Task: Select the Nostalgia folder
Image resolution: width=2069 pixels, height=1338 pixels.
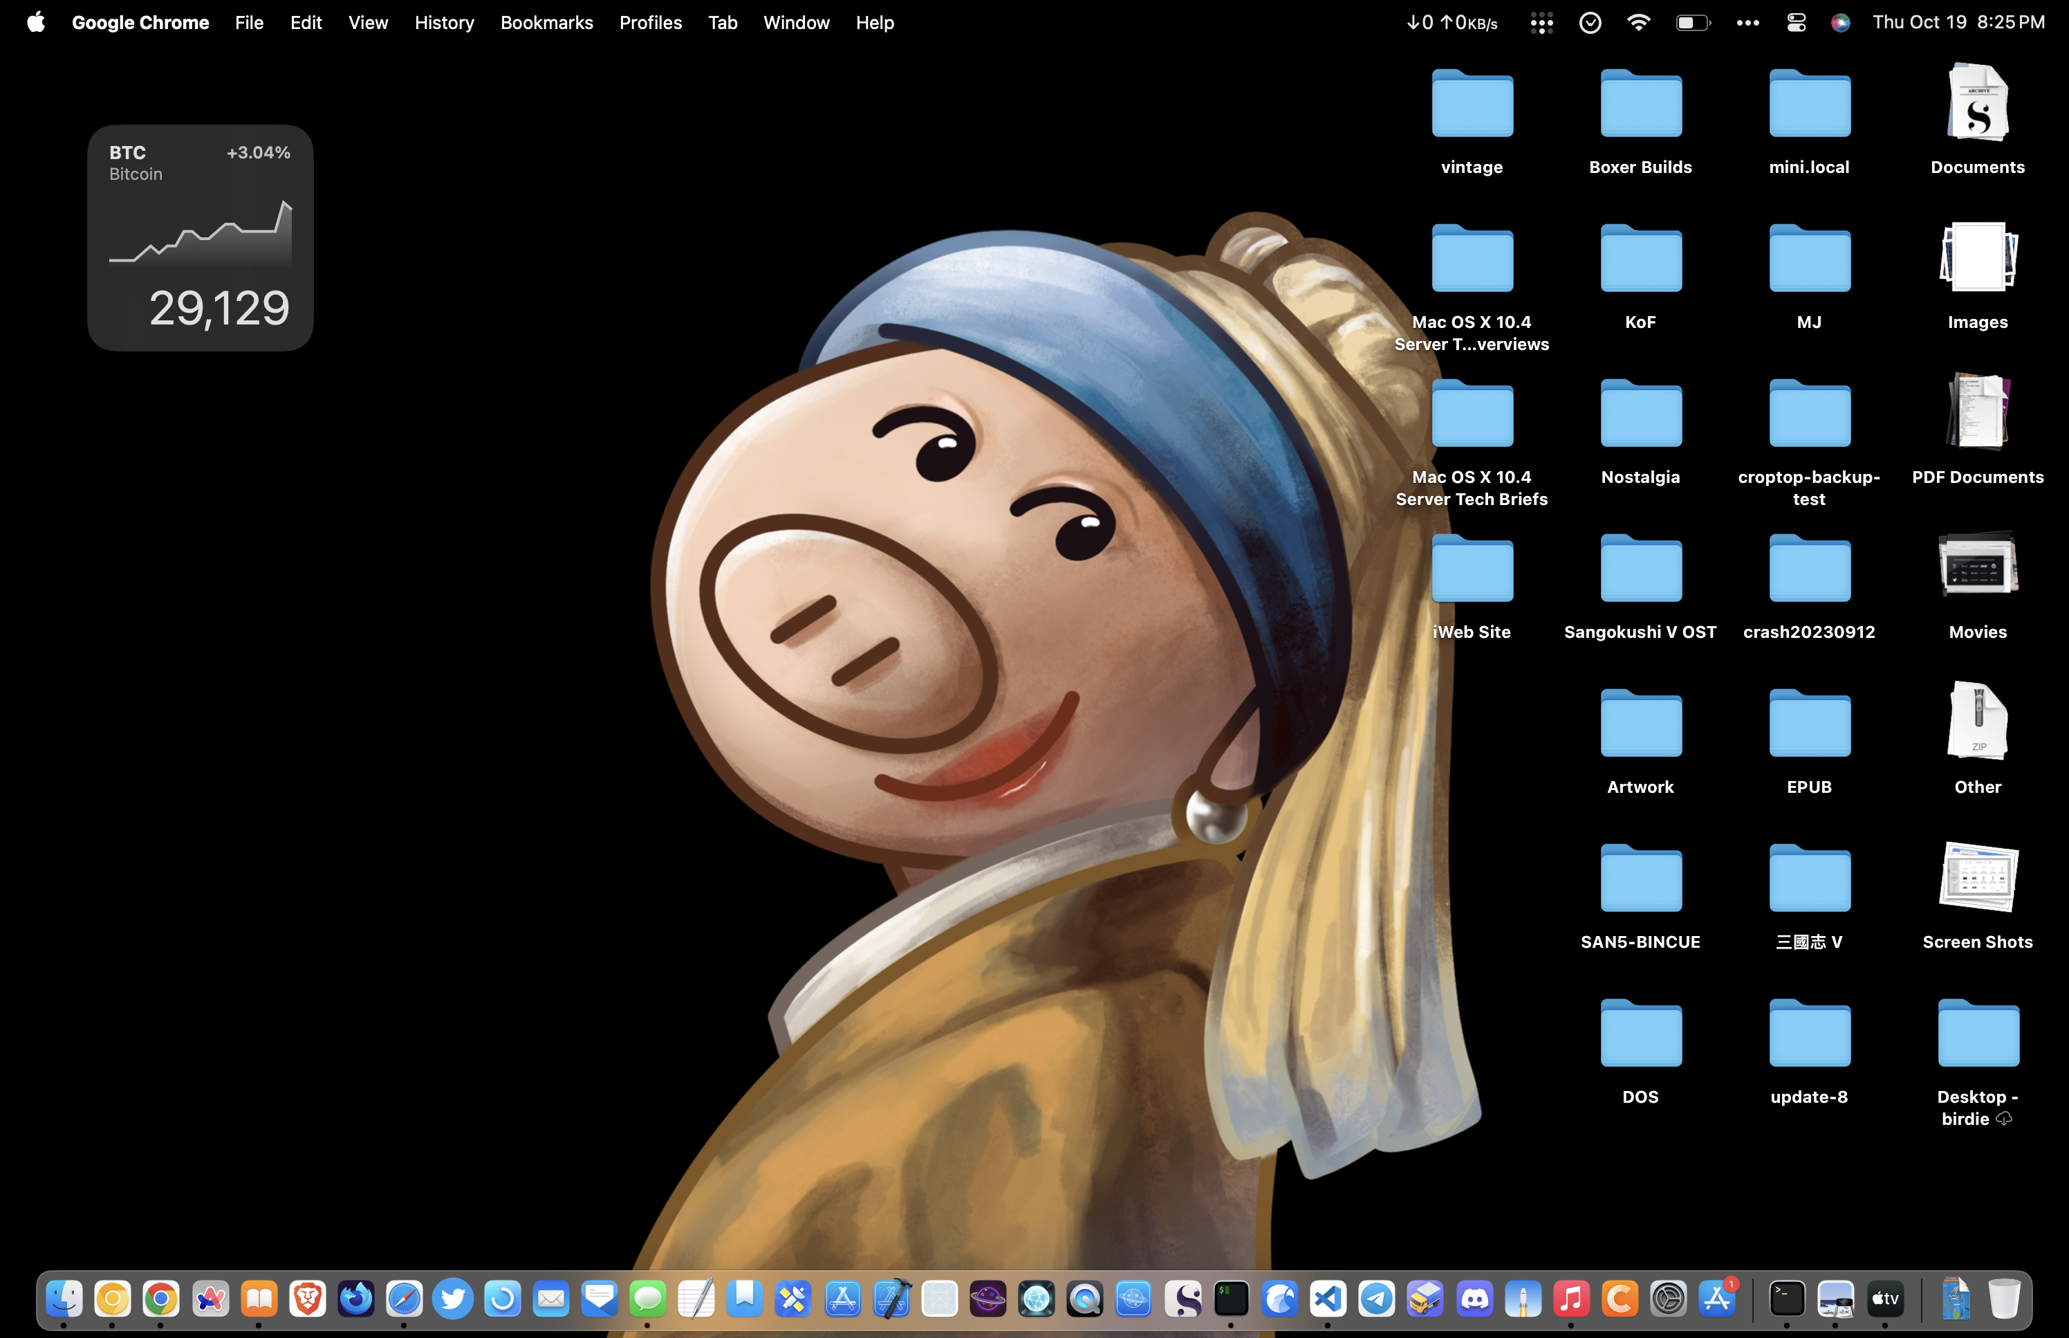Action: pos(1640,413)
